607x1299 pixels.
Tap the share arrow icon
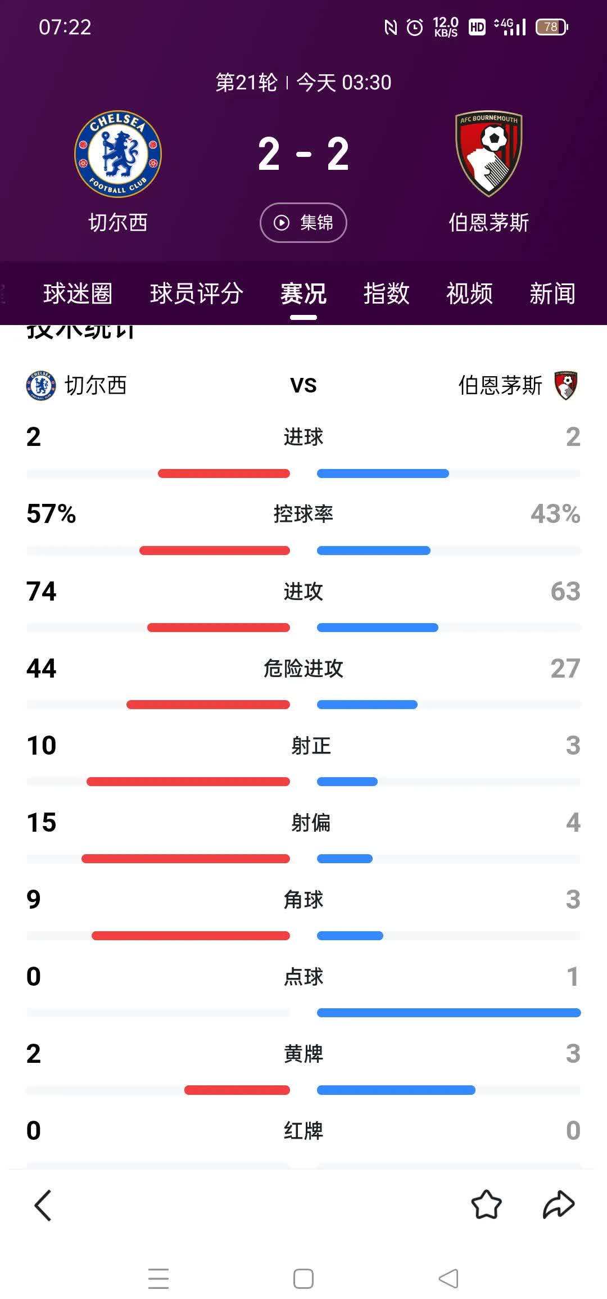(x=558, y=1205)
